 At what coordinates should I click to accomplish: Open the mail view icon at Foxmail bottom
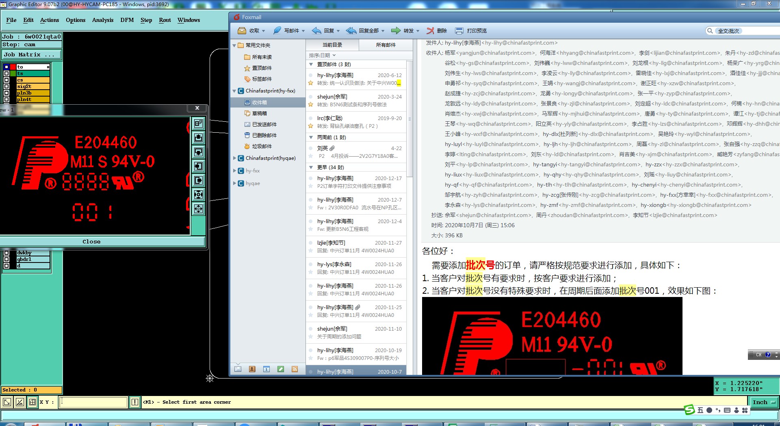(238, 369)
